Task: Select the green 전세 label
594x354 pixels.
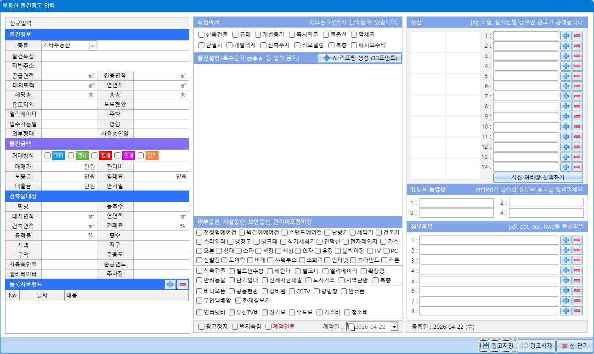Action: pyautogui.click(x=82, y=156)
